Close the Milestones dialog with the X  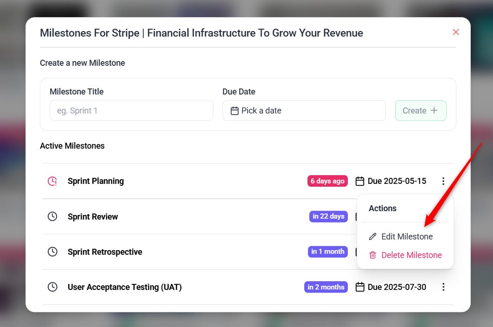point(455,32)
